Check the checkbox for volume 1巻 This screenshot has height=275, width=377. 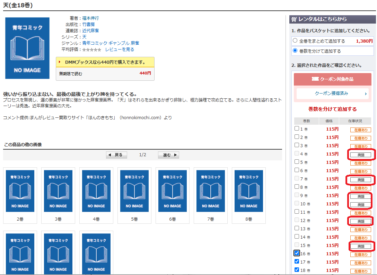[297, 128]
